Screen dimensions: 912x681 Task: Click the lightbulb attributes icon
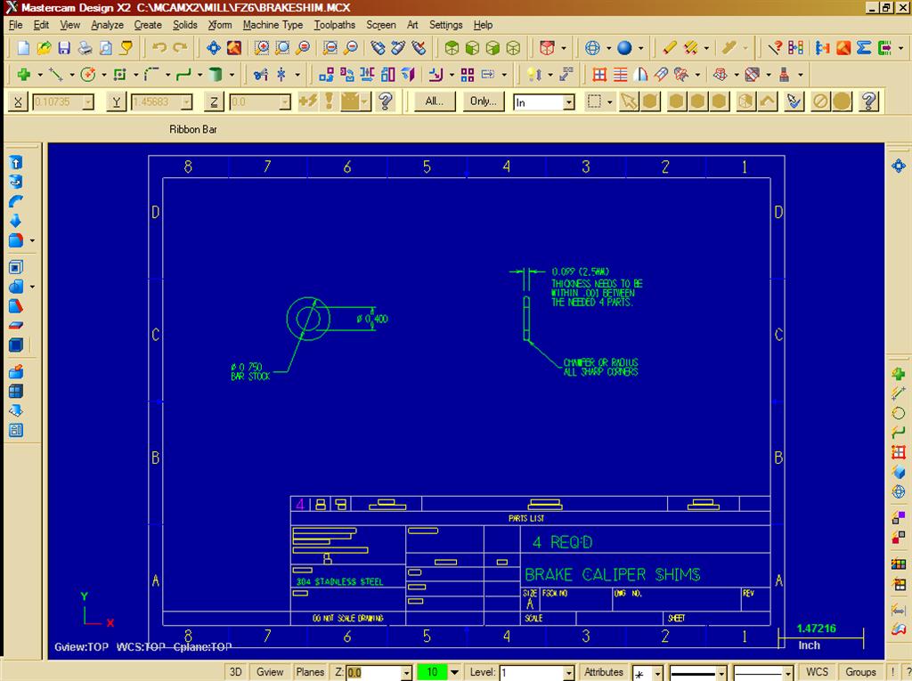pyautogui.click(x=534, y=75)
